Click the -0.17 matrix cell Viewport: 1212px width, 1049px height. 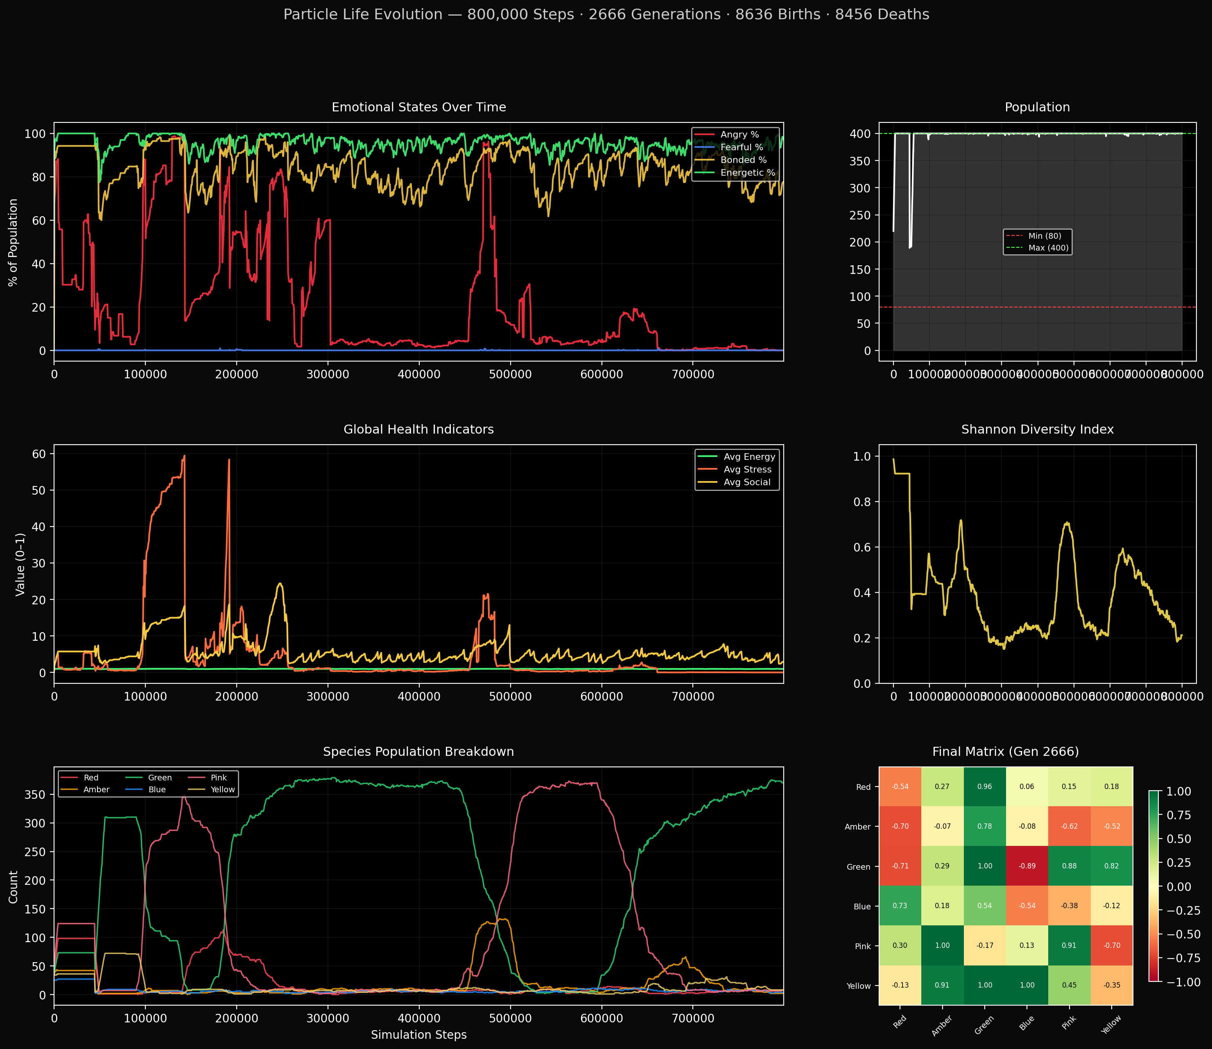[984, 945]
